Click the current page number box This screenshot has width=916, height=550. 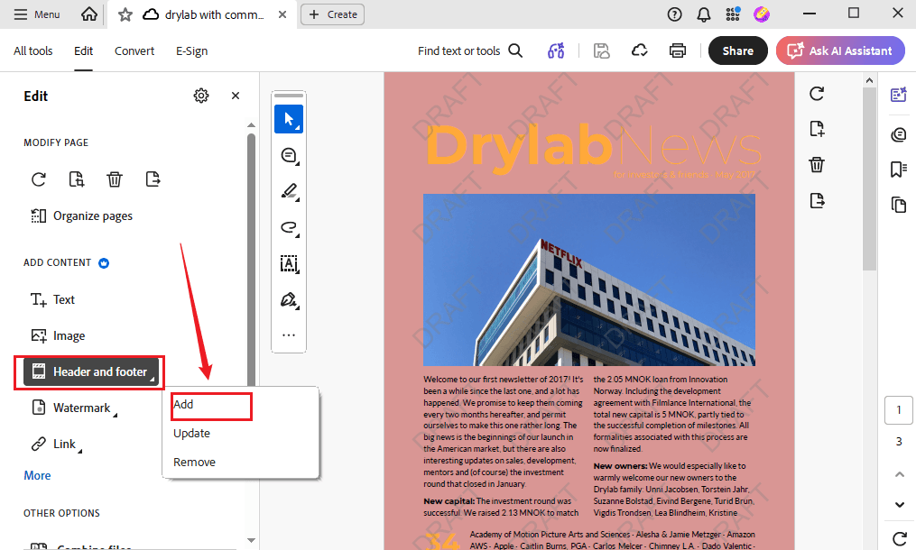[x=899, y=410]
